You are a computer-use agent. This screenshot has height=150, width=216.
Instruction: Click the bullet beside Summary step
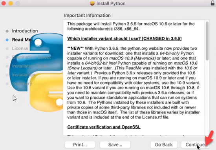pyautogui.click(x=7, y=84)
